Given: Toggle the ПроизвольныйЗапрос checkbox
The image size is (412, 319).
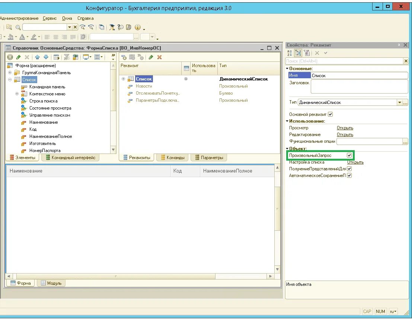Looking at the screenshot, I should click(x=349, y=155).
